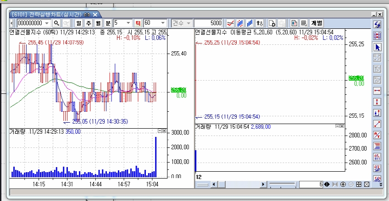This screenshot has height=201, width=389.
Task: Select the horizontal line drawing tool
Action: coord(378,91)
